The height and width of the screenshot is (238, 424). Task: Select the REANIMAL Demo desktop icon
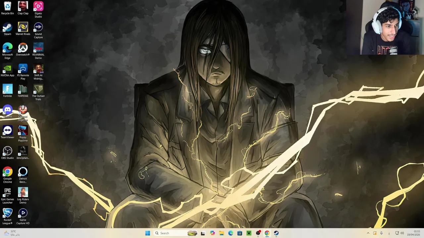[38, 51]
